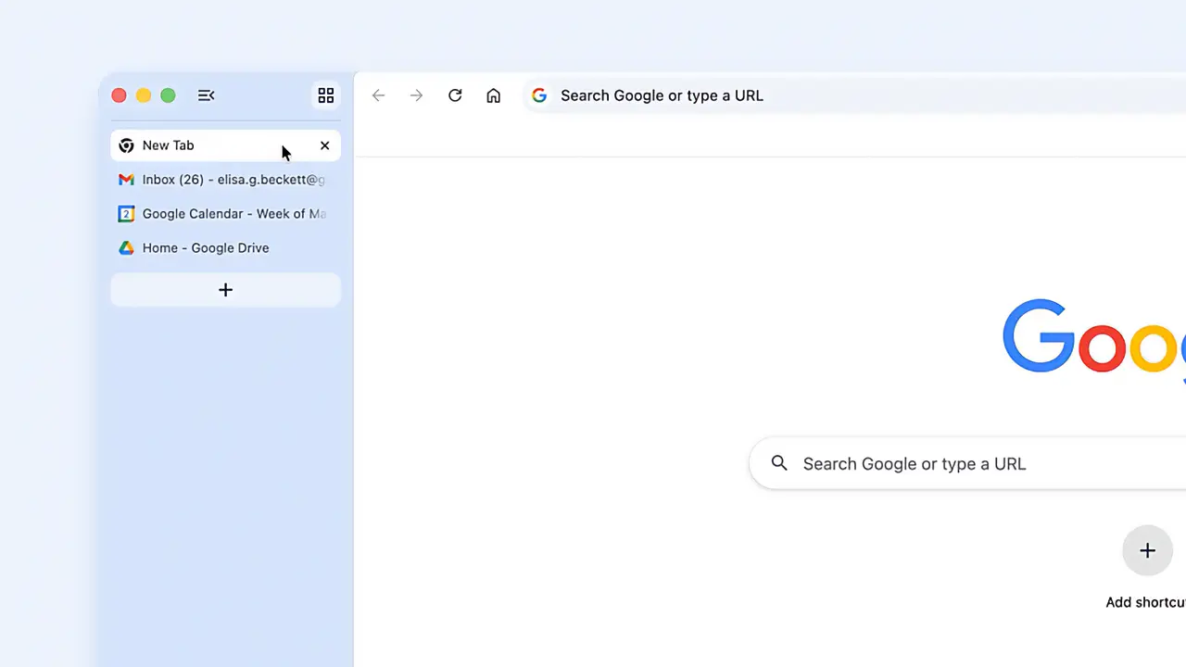The image size is (1186, 667).
Task: Click the back navigation arrow
Action: pos(378,95)
